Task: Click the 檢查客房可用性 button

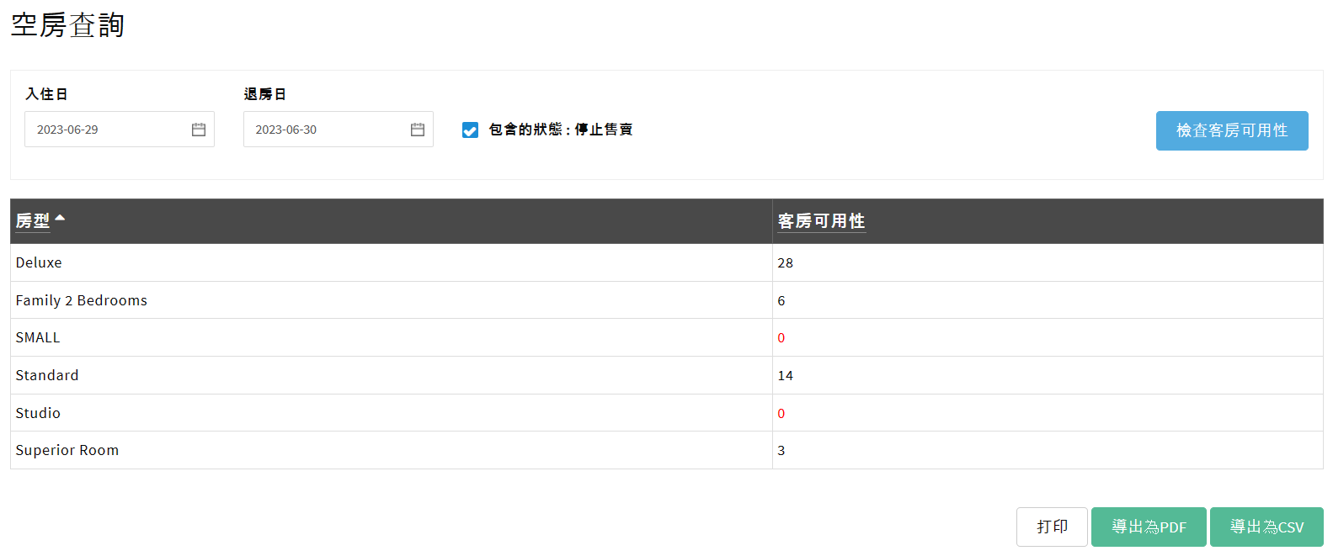Action: point(1231,130)
